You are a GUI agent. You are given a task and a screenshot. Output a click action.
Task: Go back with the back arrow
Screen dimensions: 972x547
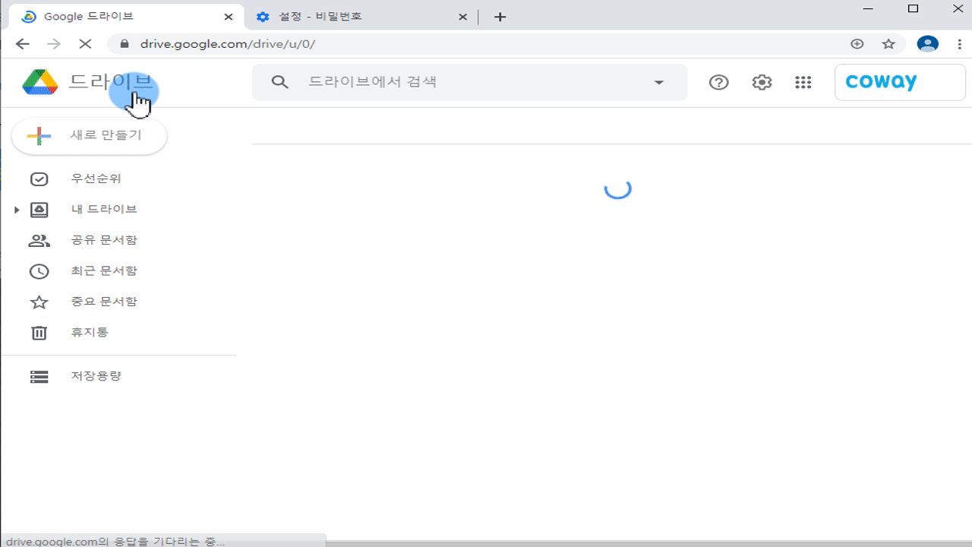(x=23, y=44)
